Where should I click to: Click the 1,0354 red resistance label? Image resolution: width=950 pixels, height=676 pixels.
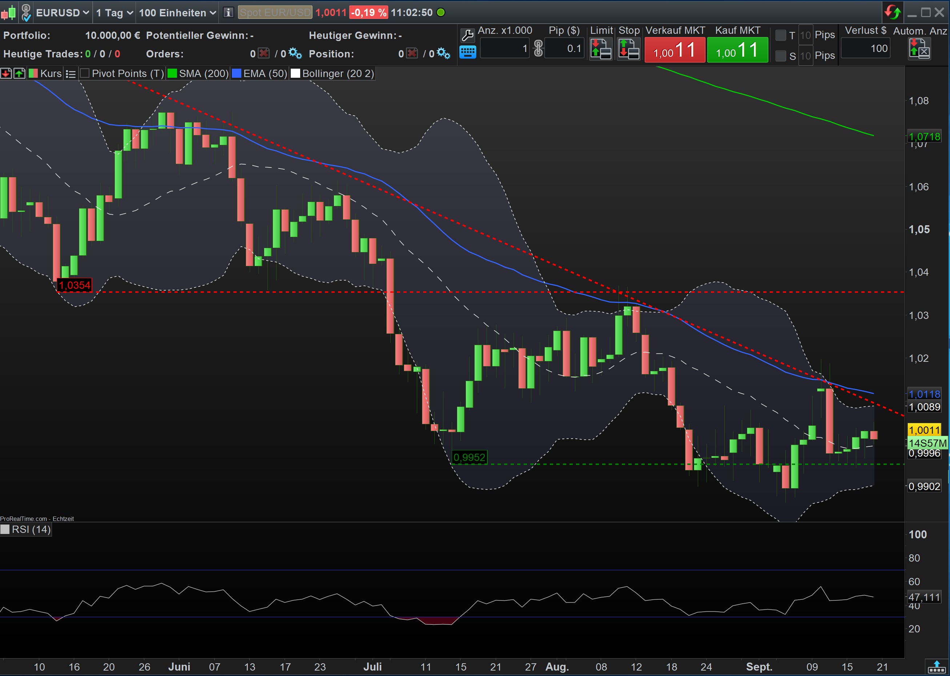75,285
